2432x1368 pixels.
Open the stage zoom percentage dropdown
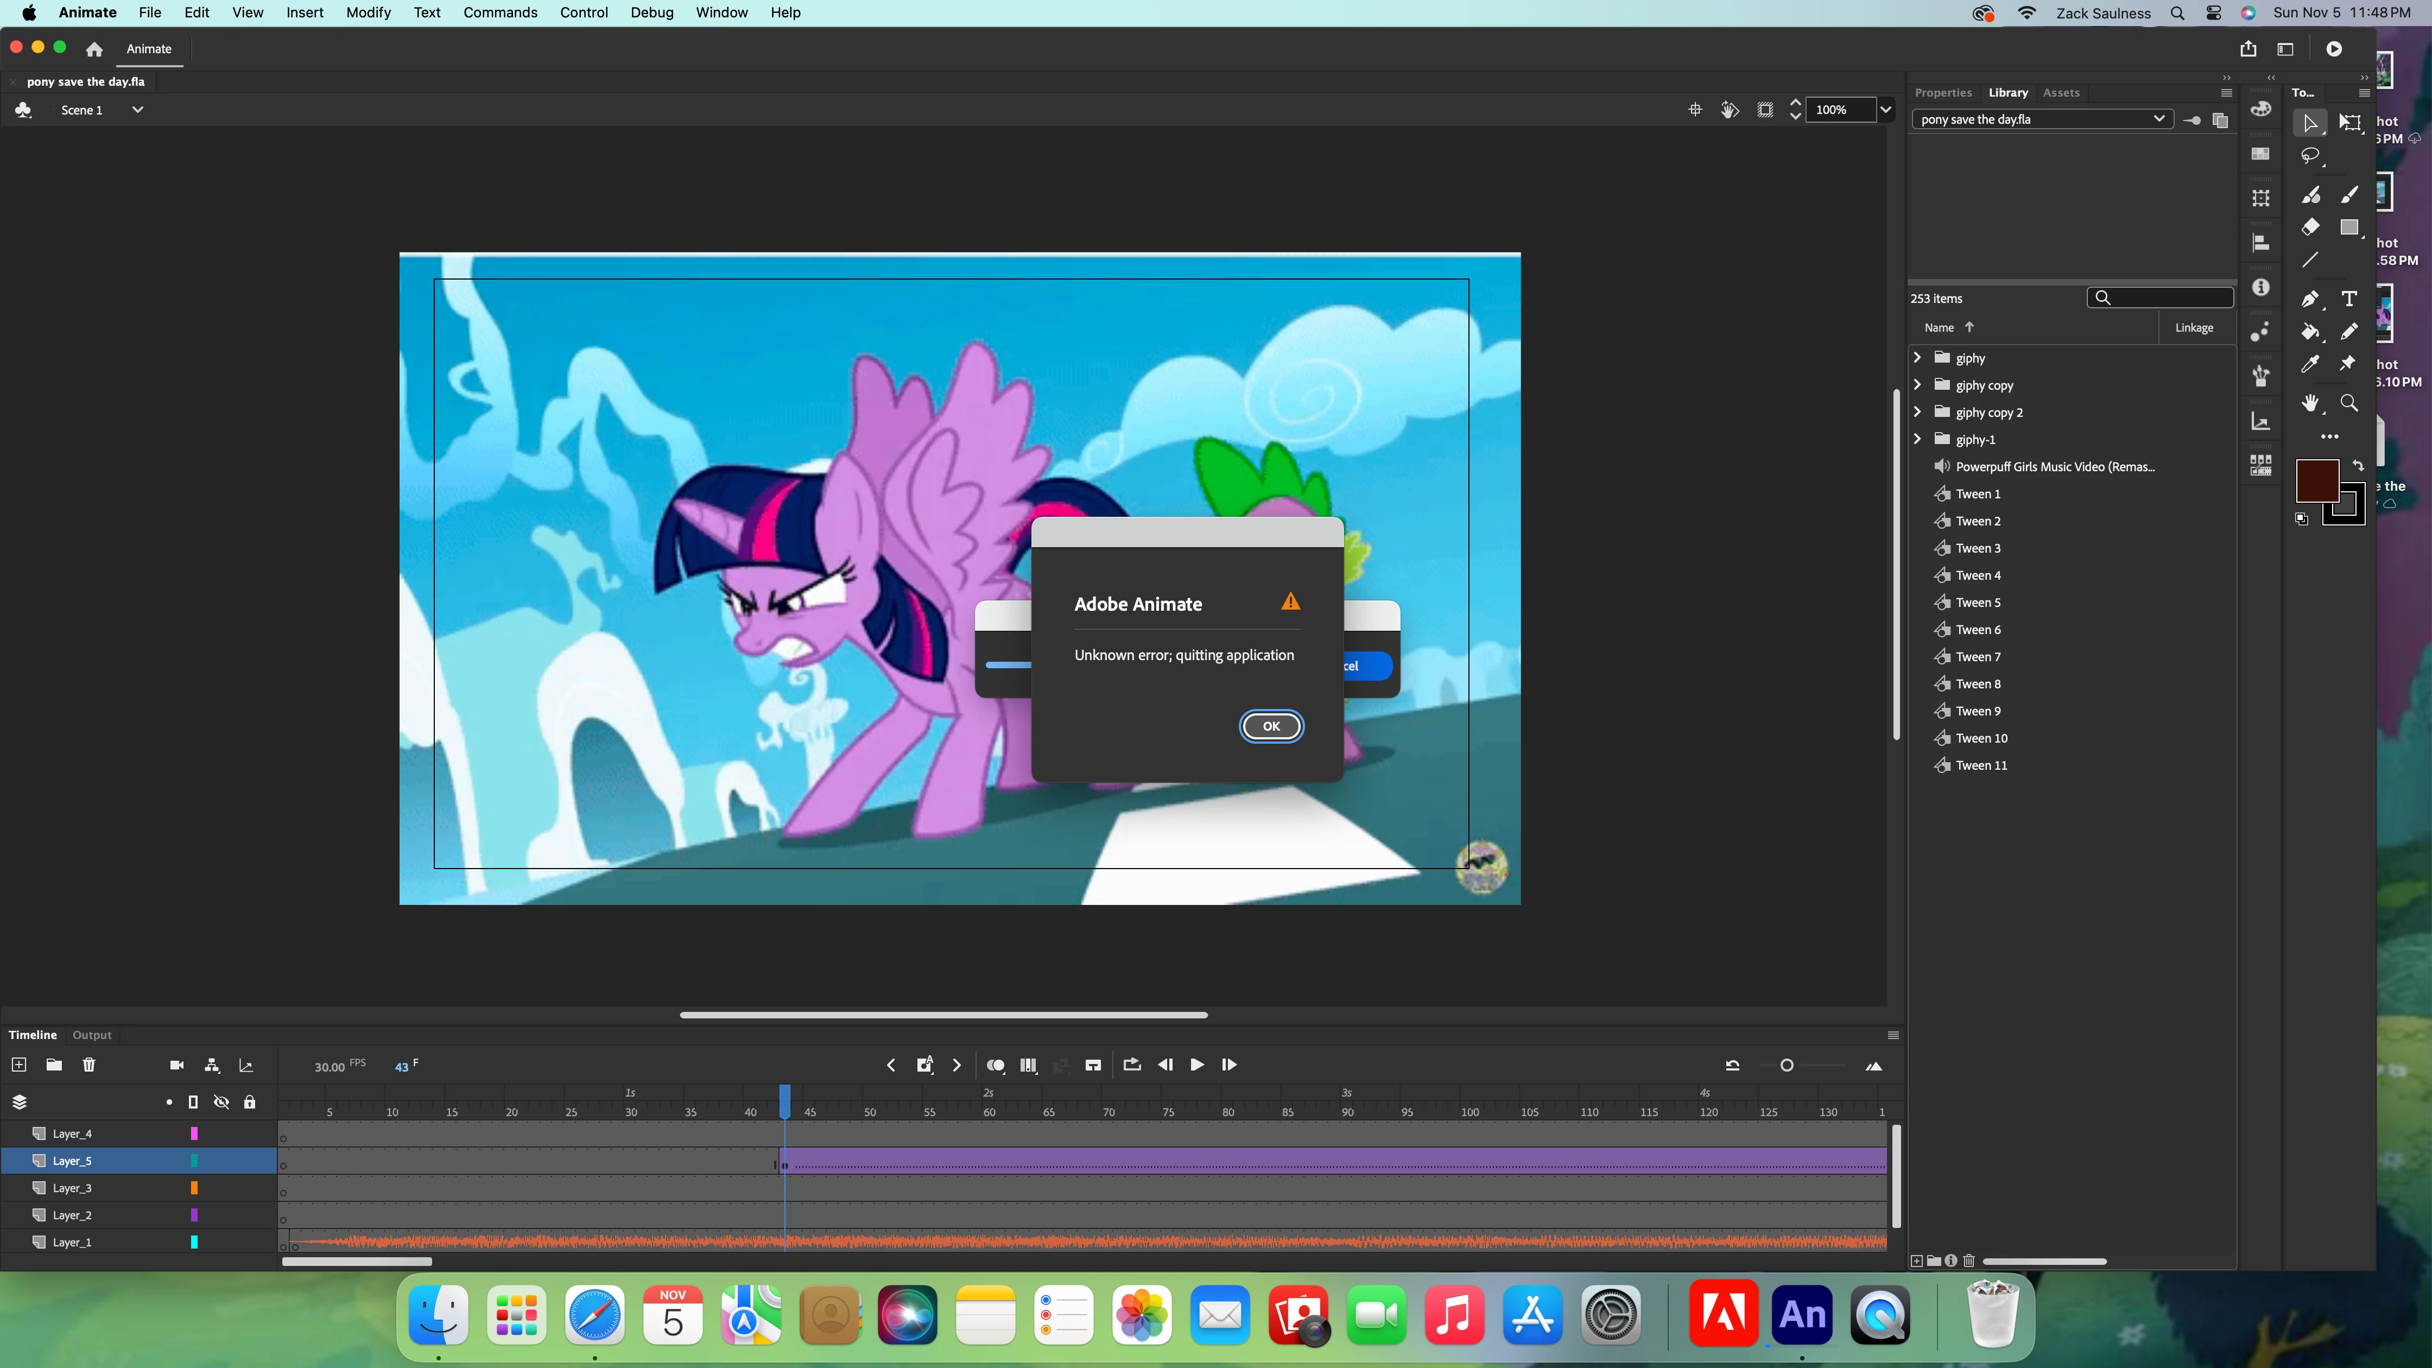tap(1885, 110)
